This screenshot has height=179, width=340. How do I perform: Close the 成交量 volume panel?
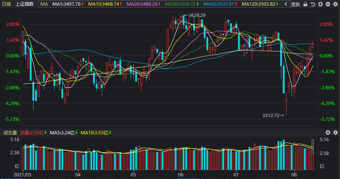328,132
